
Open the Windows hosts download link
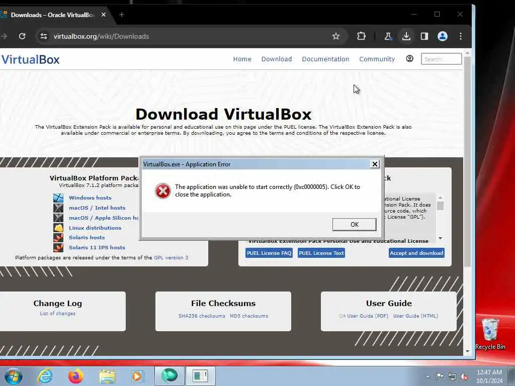click(90, 198)
